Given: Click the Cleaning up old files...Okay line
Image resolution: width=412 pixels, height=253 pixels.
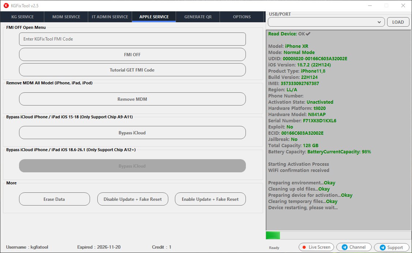Looking at the screenshot, I should 299,189.
